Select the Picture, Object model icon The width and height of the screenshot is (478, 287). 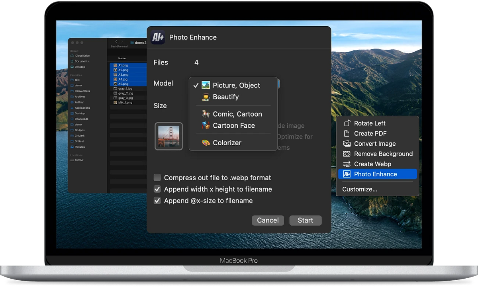click(x=206, y=85)
